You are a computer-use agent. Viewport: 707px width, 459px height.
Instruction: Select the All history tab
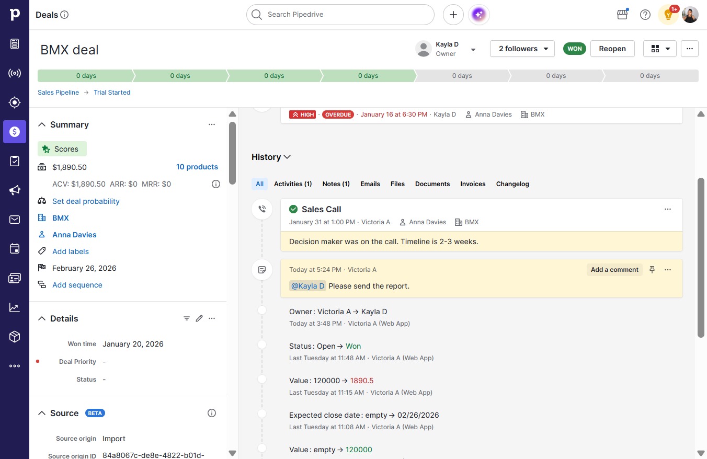(x=259, y=184)
